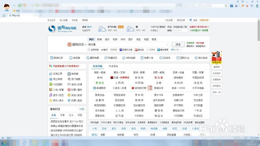Open headline 美国发生枪击事件 至少14人死亡
260x146 pixels.
(67, 121)
